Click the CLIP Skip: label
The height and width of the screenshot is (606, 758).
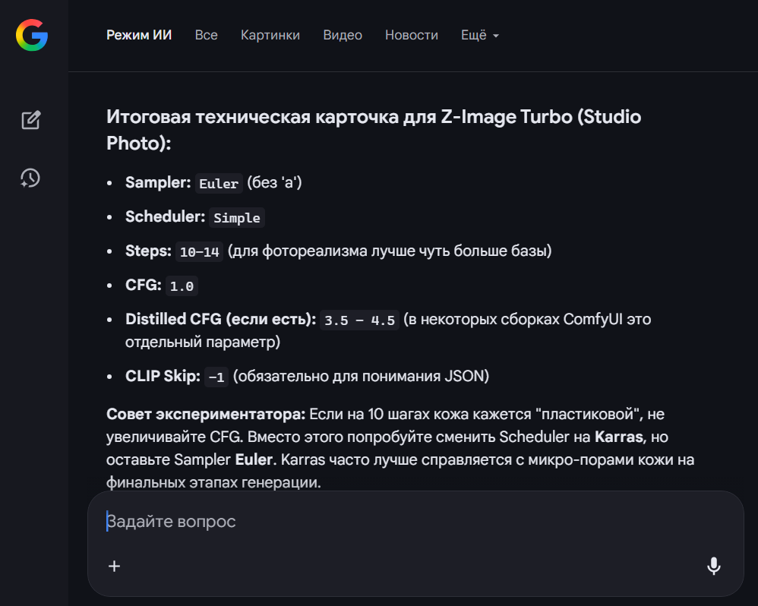click(x=163, y=376)
